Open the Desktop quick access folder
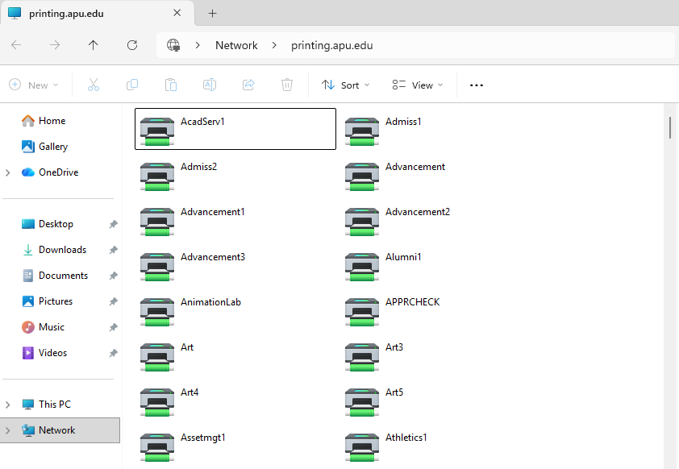The image size is (679, 469). [48, 224]
